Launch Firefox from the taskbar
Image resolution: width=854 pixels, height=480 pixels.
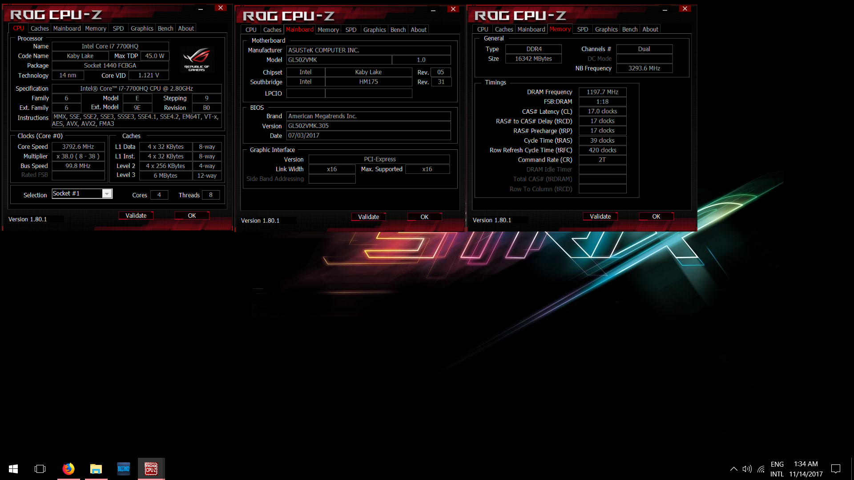click(x=68, y=469)
